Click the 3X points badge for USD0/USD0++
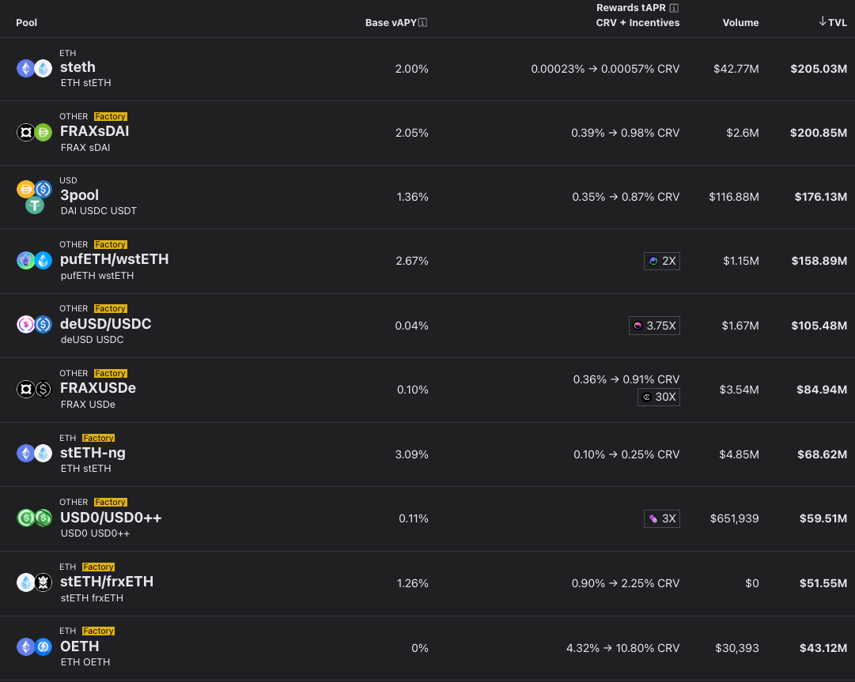The width and height of the screenshot is (855, 682). coord(662,518)
